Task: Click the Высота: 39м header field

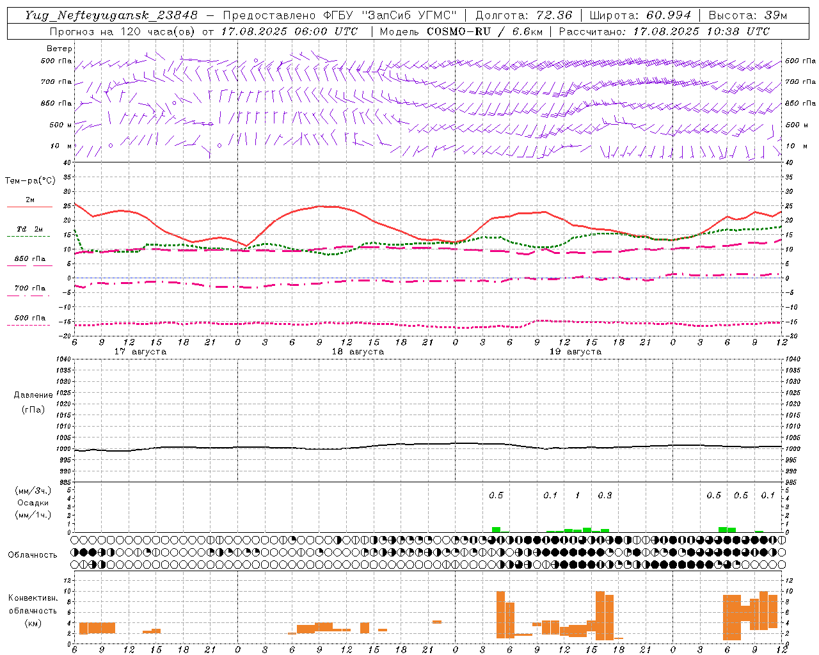Action: coord(748,15)
